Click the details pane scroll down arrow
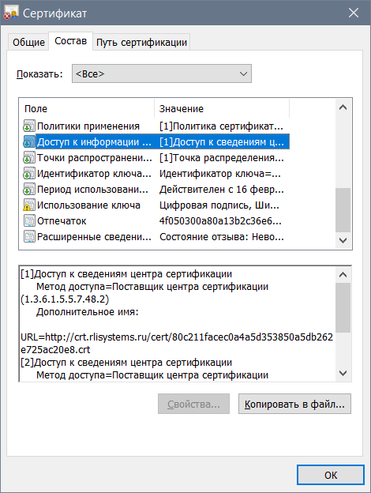The width and height of the screenshot is (371, 493). (343, 373)
